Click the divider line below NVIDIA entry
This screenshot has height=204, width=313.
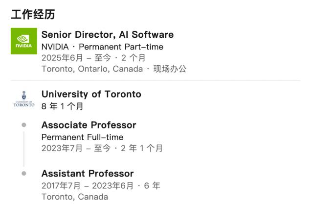click(156, 80)
